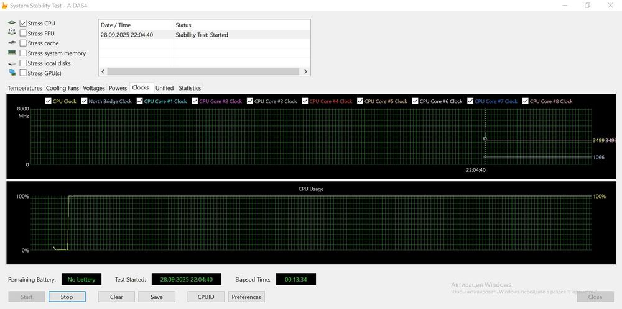The height and width of the screenshot is (309, 622).
Task: Select the Stability Test: Started log row
Action: [x=204, y=35]
